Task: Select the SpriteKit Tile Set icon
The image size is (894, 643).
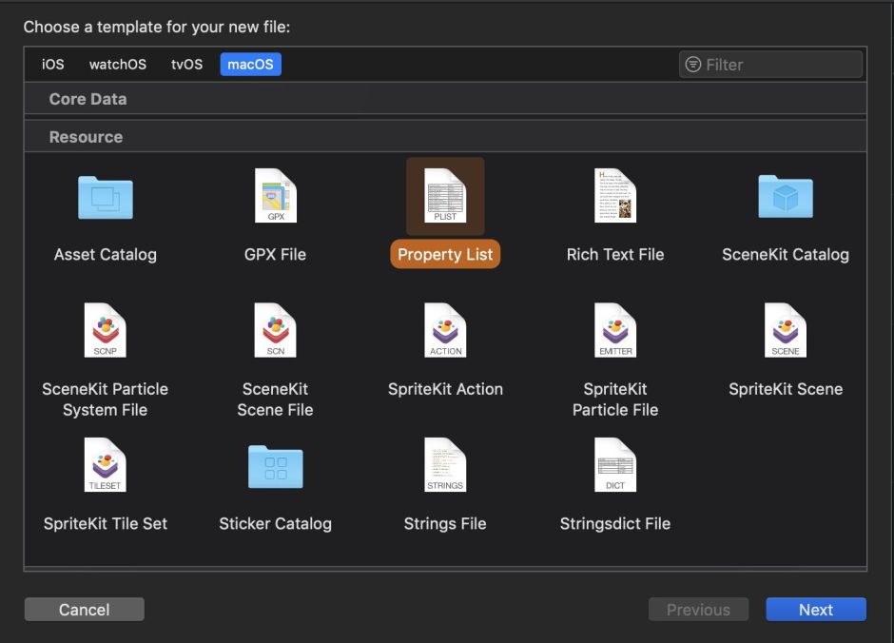Action: click(106, 465)
